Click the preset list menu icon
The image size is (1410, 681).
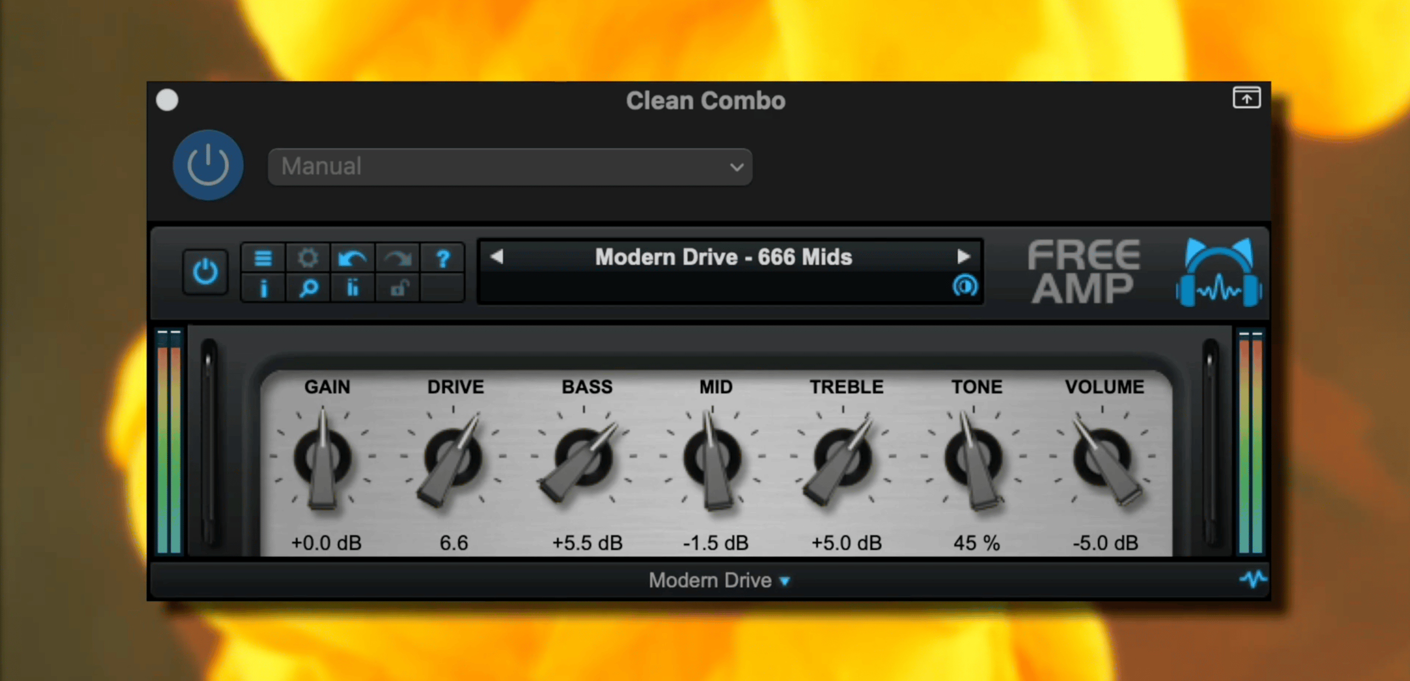[x=263, y=259]
